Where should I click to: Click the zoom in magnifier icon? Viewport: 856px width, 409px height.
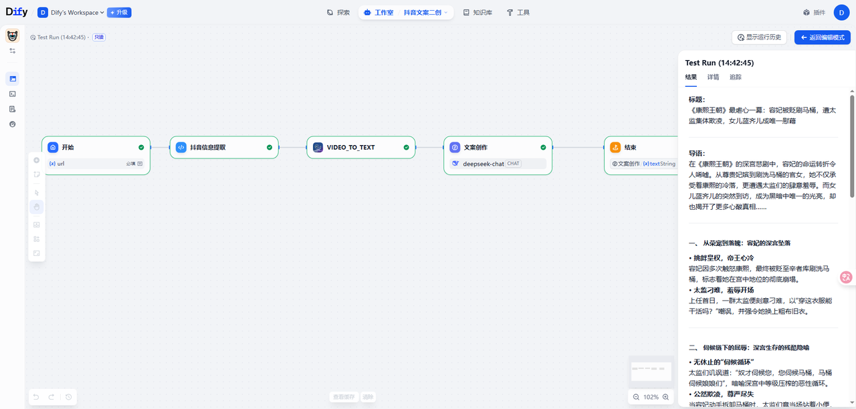tap(665, 397)
